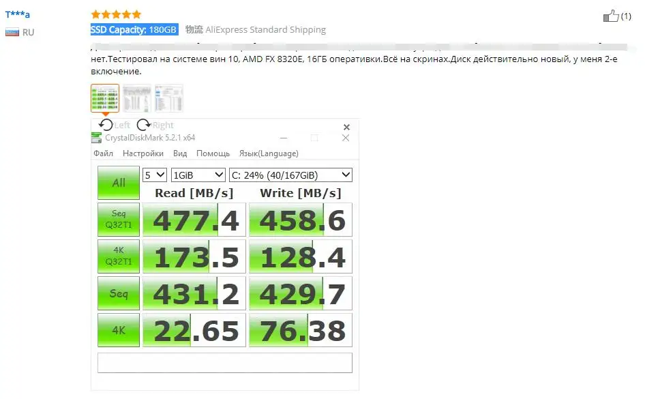Click the green All benchmark button
Screen dimensions: 645x399
point(119,183)
